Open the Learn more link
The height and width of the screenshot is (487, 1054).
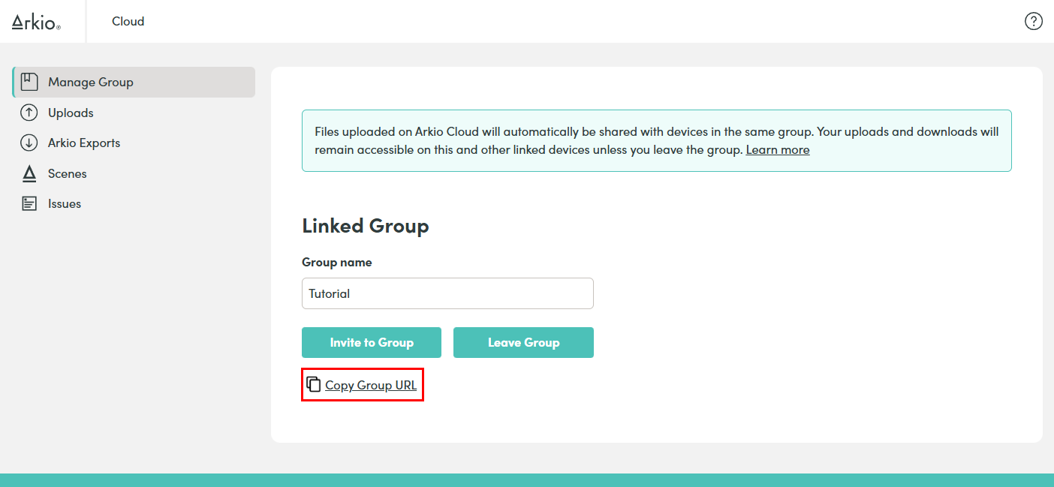(778, 149)
